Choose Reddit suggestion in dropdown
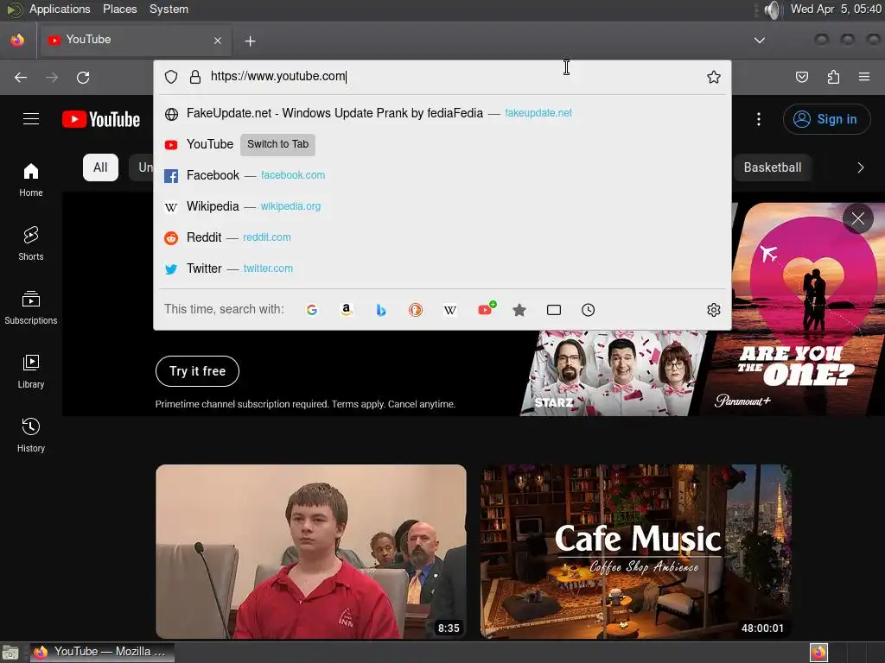This screenshot has height=663, width=885. 442,237
